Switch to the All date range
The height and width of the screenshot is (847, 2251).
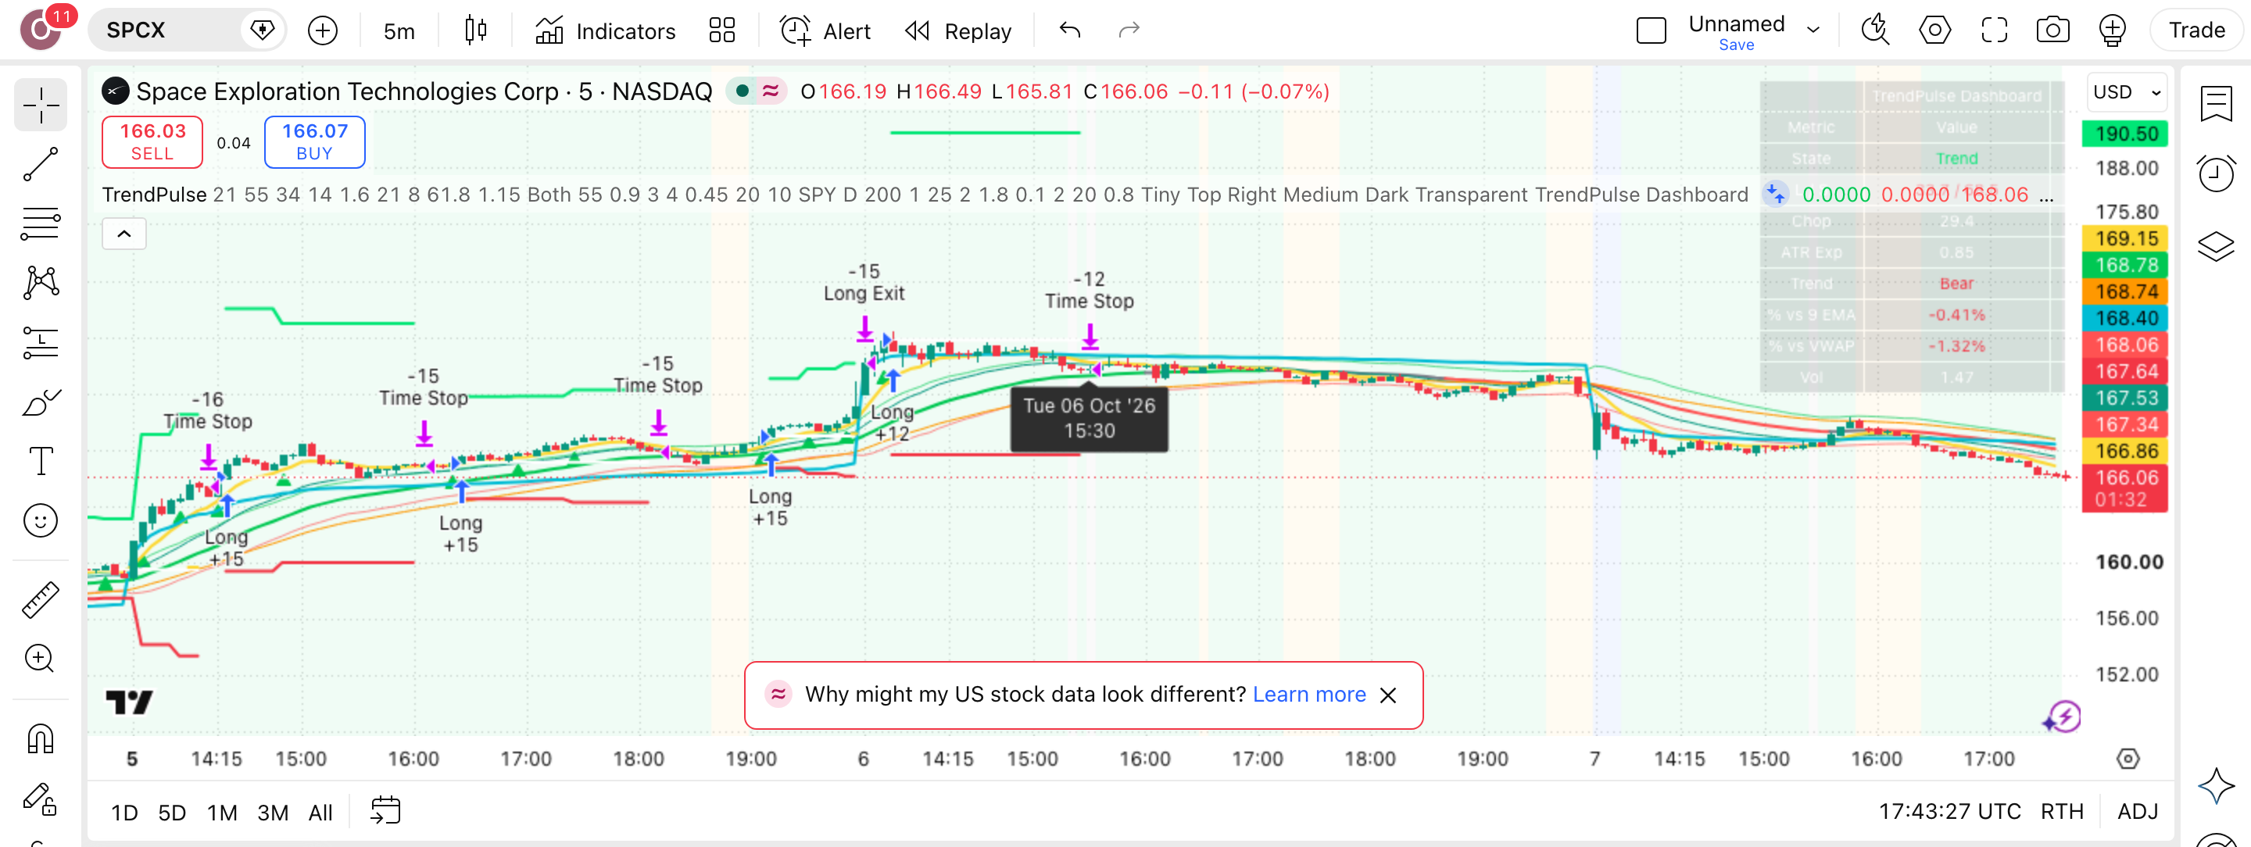[320, 813]
